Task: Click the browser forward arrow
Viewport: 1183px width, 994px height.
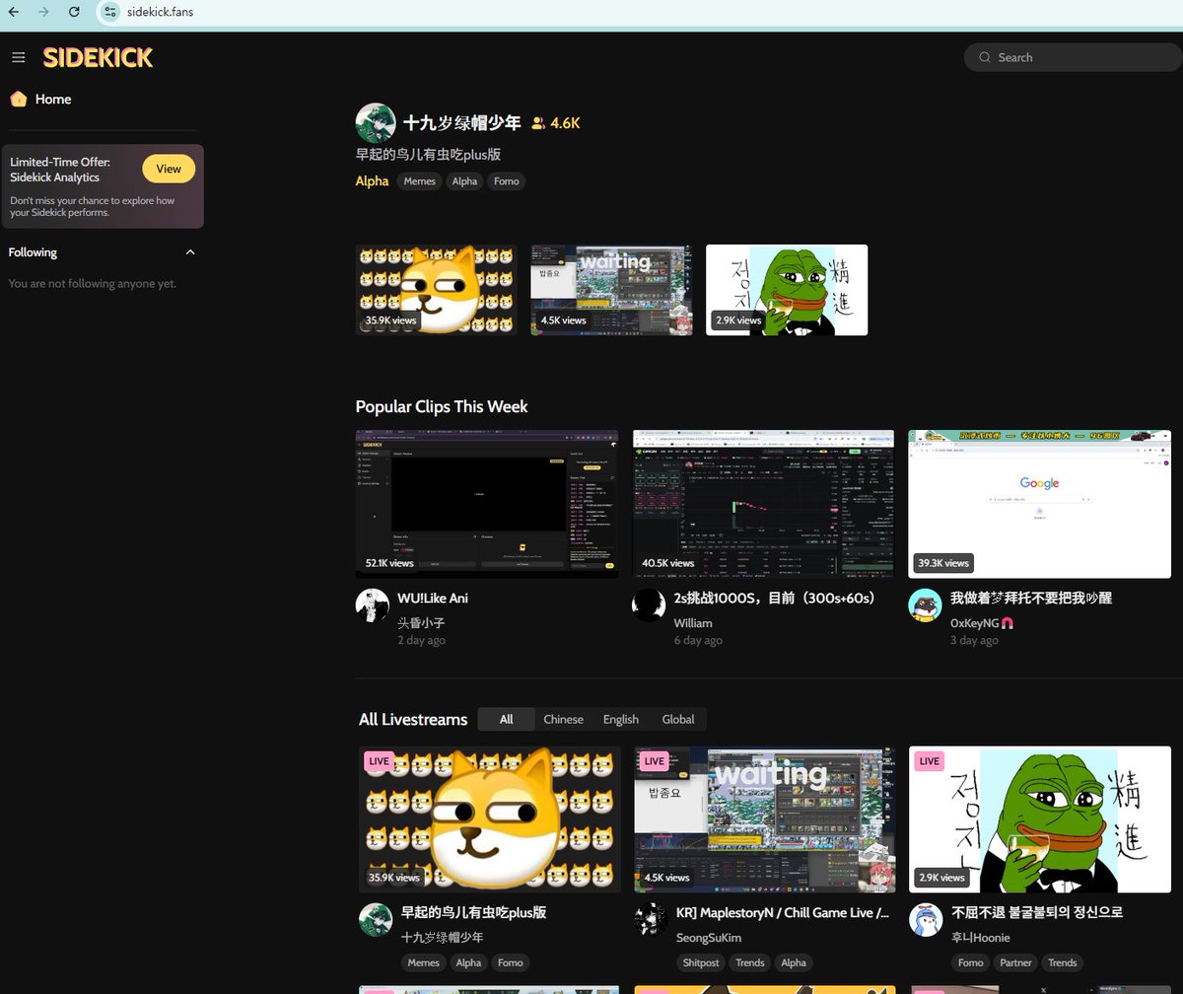Action: pyautogui.click(x=43, y=12)
